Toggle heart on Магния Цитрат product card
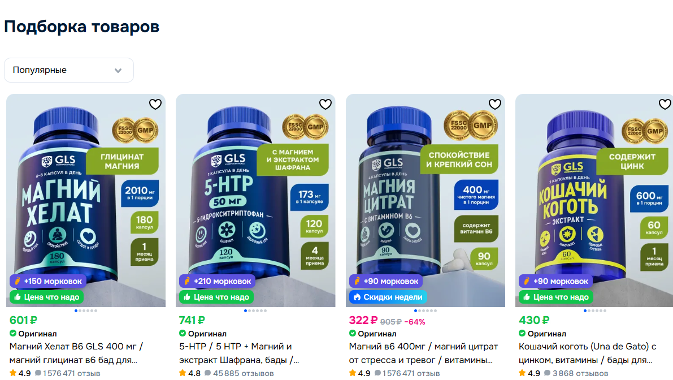 coord(495,104)
